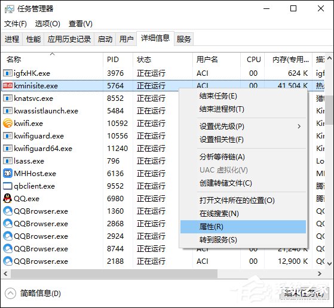
Task: Switch to the 应用历史记录 tab
Action: 69,39
